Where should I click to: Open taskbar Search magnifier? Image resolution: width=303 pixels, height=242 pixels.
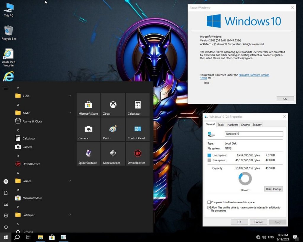[17, 237]
